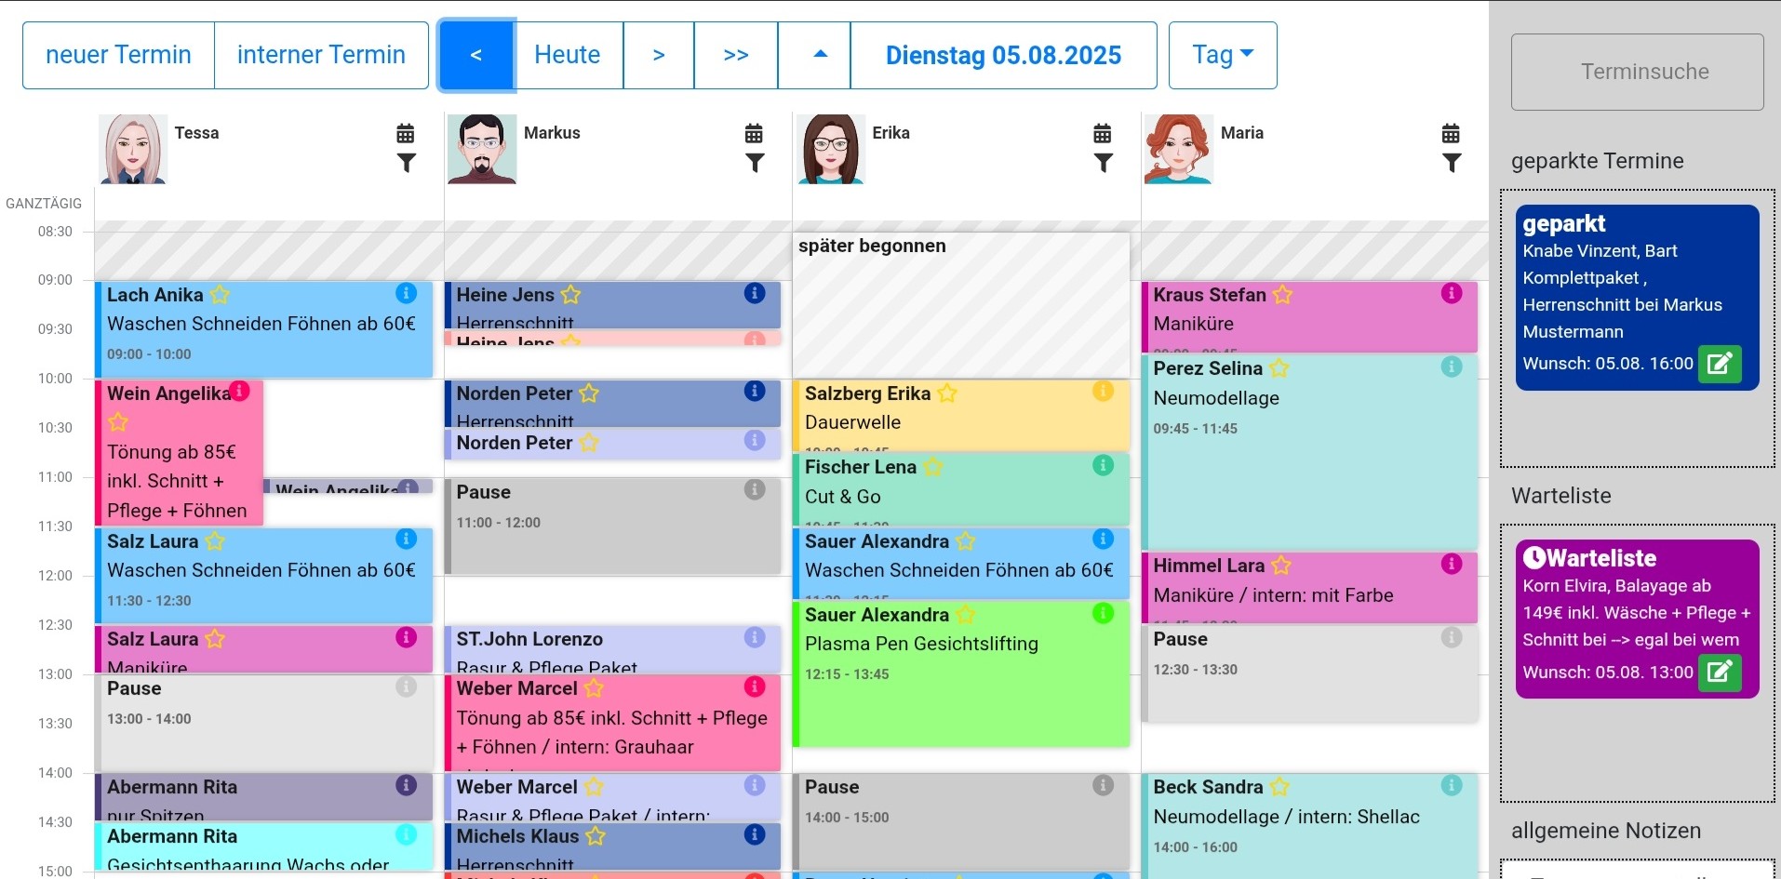
Task: Click the filter icon in Maria's column
Action: coord(1451,164)
